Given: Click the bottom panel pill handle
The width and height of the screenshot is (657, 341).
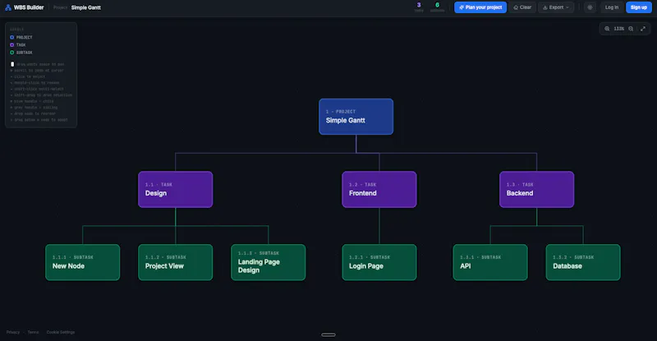Looking at the screenshot, I should pos(328,334).
